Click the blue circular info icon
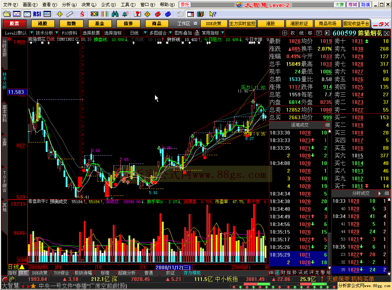The image size is (392, 290). pos(168,14)
